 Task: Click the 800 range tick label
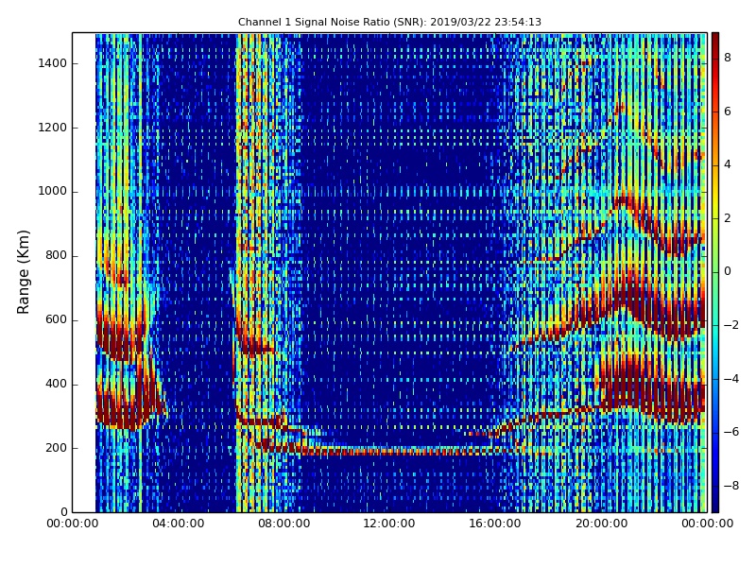coord(56,255)
